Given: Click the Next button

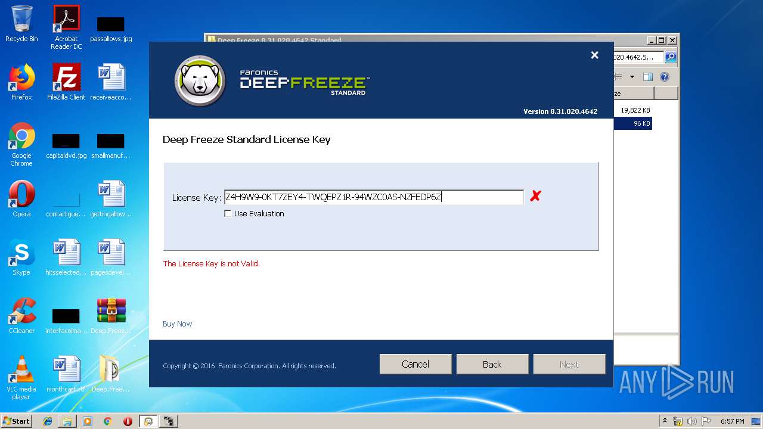Looking at the screenshot, I should click(x=569, y=364).
